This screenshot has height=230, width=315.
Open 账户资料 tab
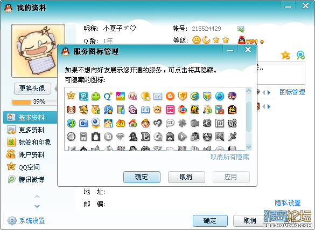(30, 154)
